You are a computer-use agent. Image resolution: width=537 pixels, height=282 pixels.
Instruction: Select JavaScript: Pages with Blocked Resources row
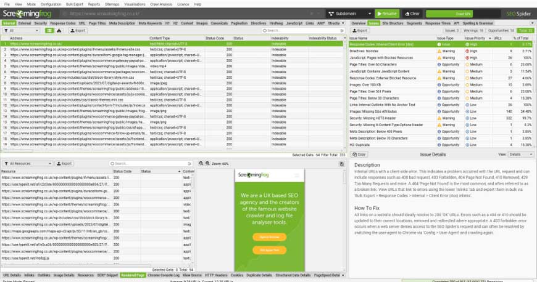pos(441,58)
